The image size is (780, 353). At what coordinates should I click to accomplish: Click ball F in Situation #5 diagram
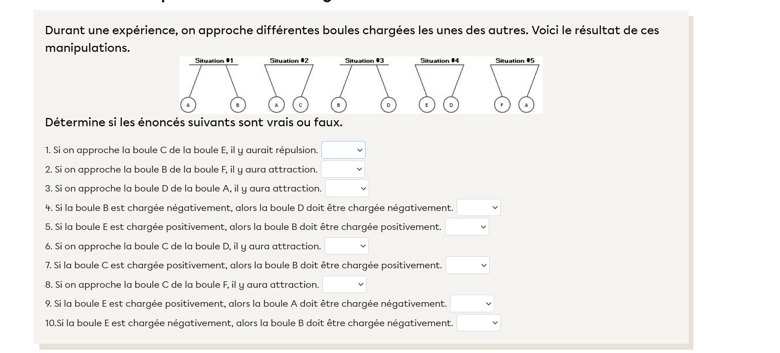coord(502,105)
